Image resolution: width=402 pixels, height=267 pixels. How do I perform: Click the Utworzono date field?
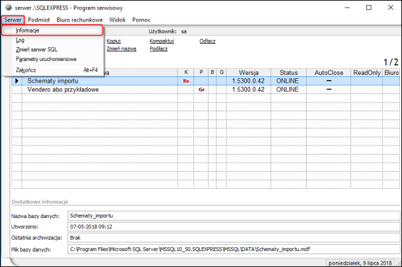[233, 227]
